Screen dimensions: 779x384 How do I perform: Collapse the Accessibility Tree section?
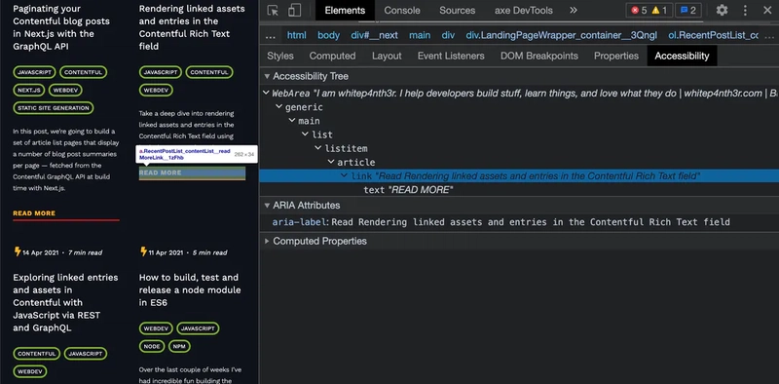(x=267, y=76)
